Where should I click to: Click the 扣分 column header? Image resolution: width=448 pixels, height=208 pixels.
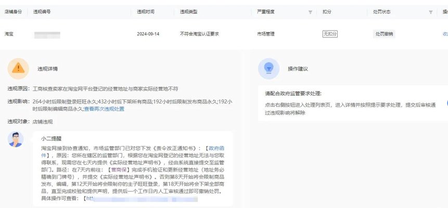point(327,12)
